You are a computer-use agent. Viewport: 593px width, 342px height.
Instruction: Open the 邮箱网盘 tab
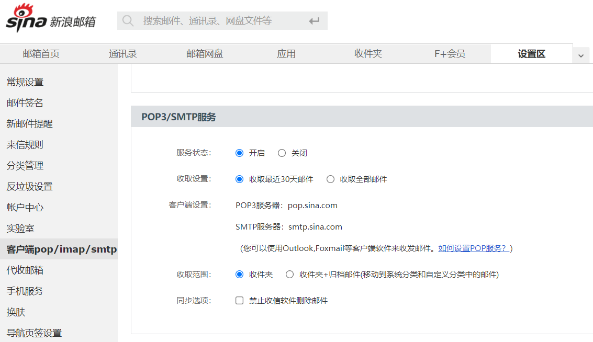(x=205, y=54)
